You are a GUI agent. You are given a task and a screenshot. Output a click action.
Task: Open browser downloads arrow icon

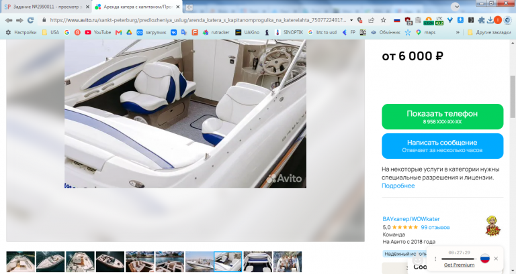point(490,20)
